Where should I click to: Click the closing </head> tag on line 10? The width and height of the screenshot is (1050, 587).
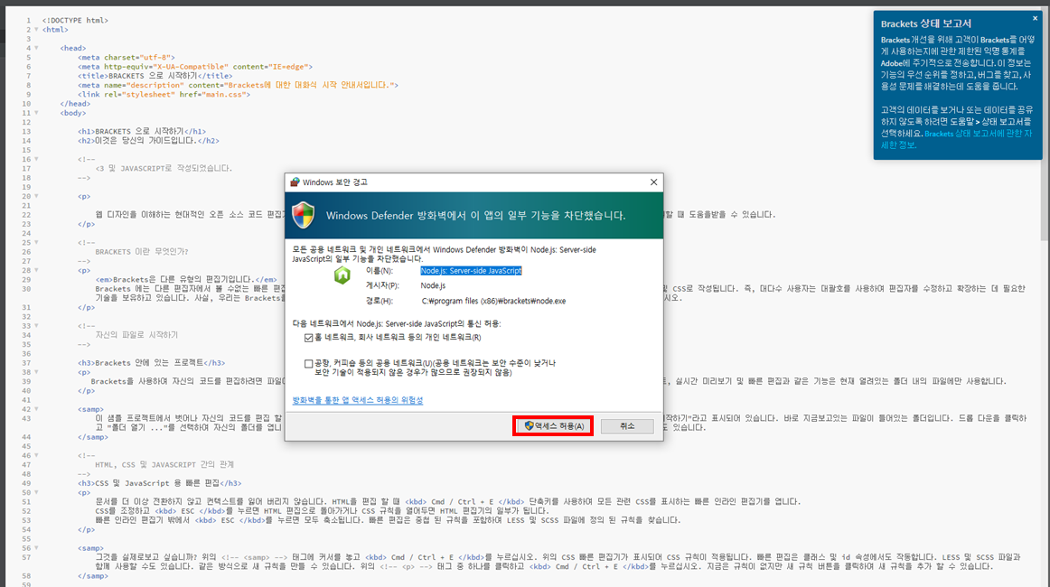(x=75, y=104)
